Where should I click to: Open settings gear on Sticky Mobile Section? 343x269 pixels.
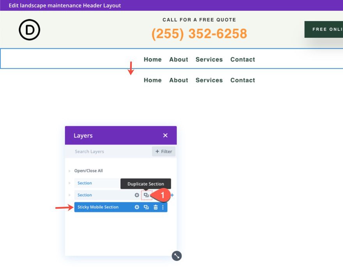click(136, 207)
